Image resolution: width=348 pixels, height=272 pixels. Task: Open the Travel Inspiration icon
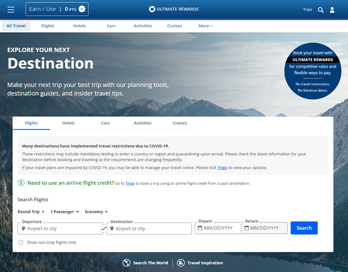pyautogui.click(x=181, y=263)
